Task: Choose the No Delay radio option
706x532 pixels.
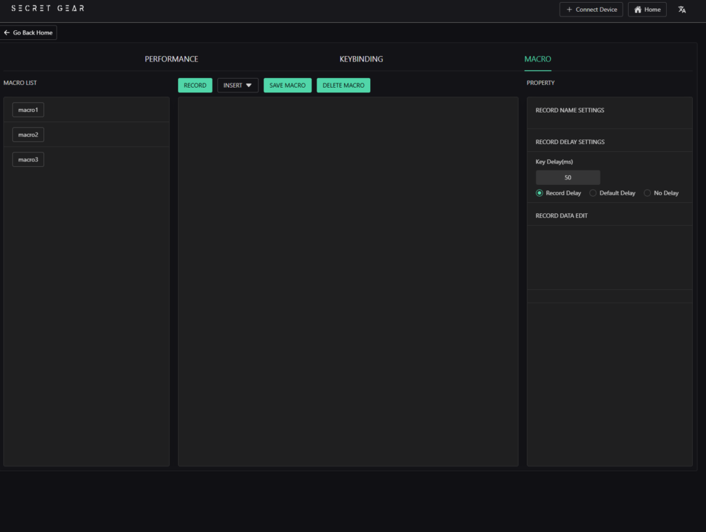Action: tap(647, 193)
